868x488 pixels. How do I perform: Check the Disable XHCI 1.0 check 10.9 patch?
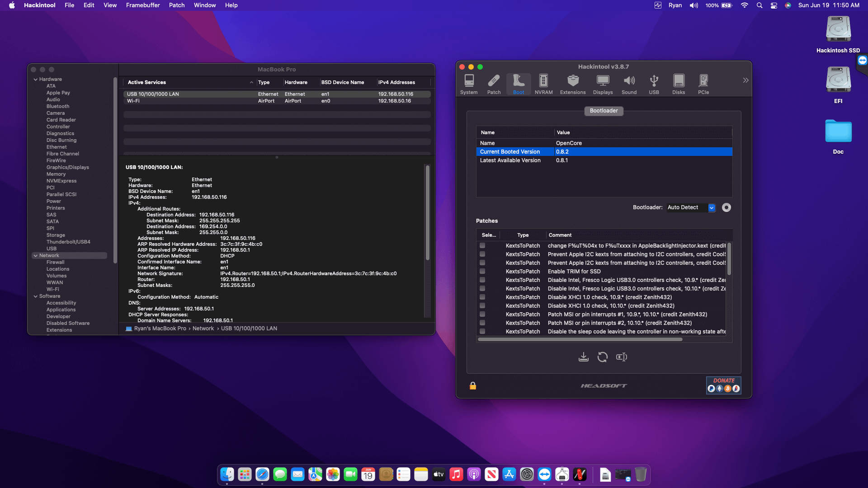click(482, 297)
